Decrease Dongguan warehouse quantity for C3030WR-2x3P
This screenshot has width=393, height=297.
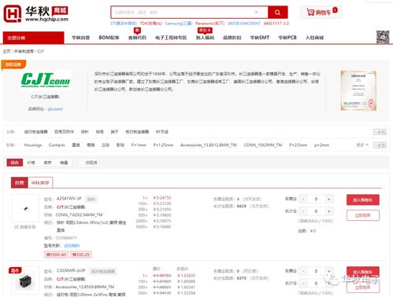coord(303,271)
